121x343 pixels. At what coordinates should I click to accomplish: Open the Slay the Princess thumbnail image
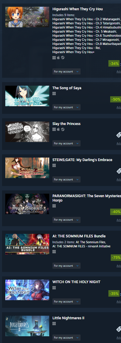(27, 132)
